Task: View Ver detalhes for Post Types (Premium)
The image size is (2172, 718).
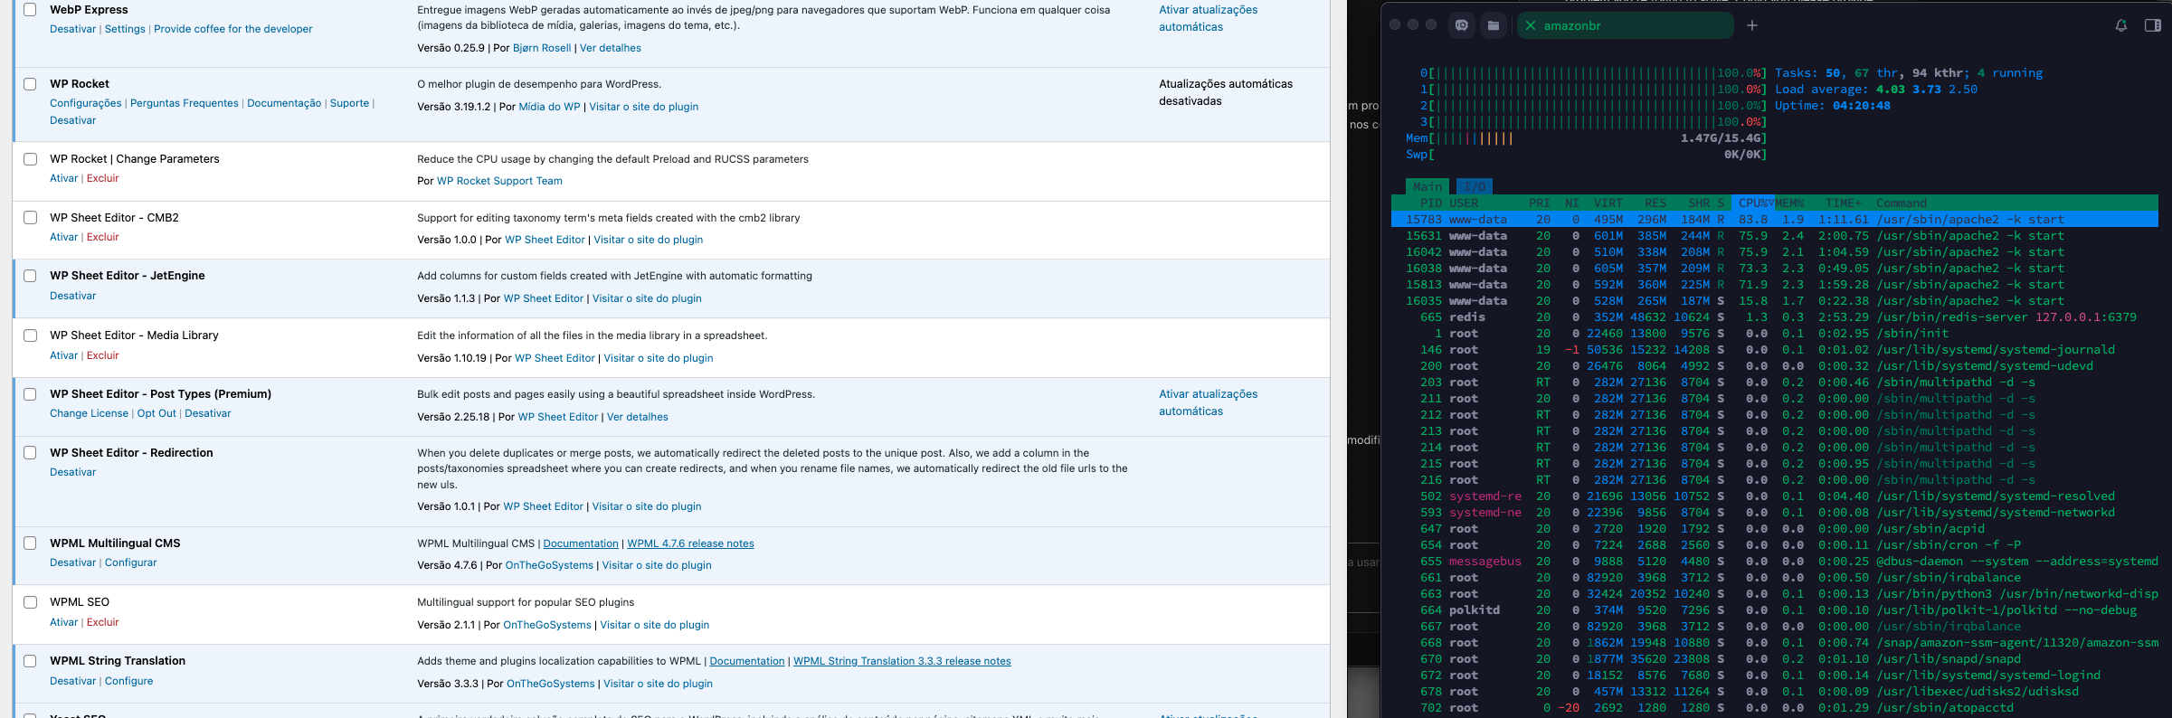Action: tap(638, 417)
